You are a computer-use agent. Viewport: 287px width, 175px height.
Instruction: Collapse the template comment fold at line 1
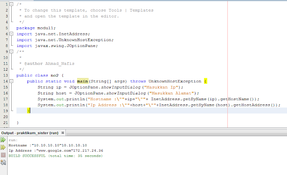point(11,4)
